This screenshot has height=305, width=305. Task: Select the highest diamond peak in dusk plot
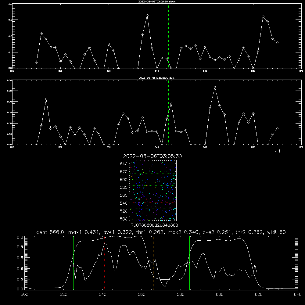[x=215, y=87]
